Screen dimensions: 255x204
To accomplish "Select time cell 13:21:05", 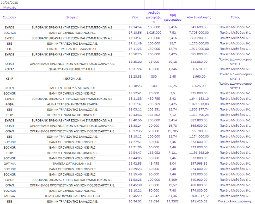I will (135, 147).
